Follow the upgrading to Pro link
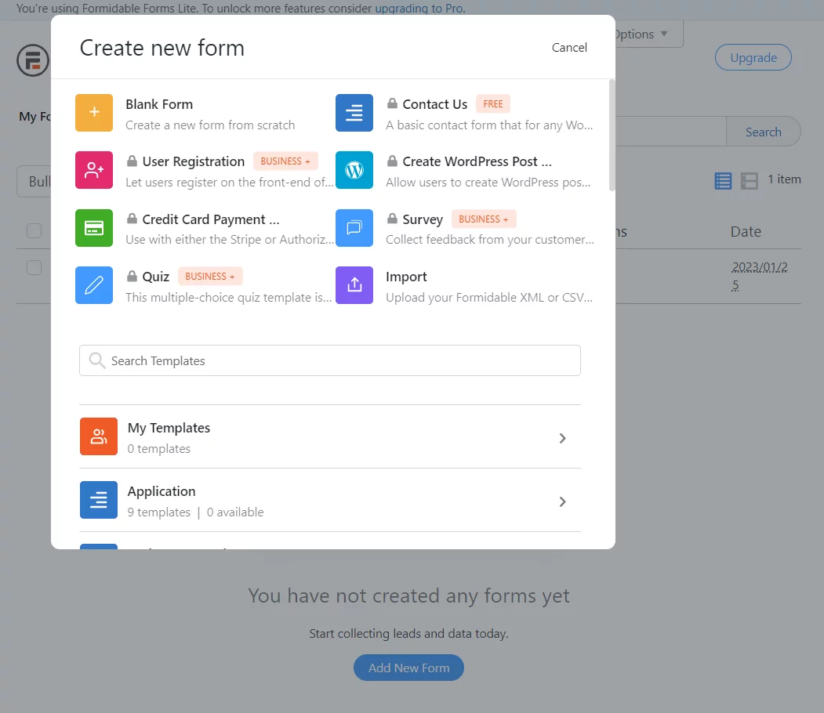The width and height of the screenshot is (824, 713). click(419, 9)
